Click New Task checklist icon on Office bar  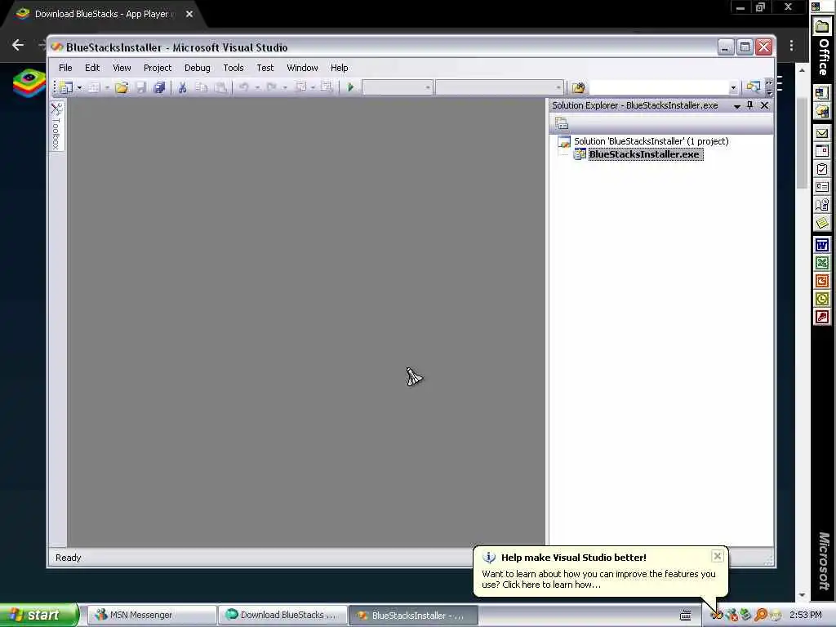click(x=821, y=169)
